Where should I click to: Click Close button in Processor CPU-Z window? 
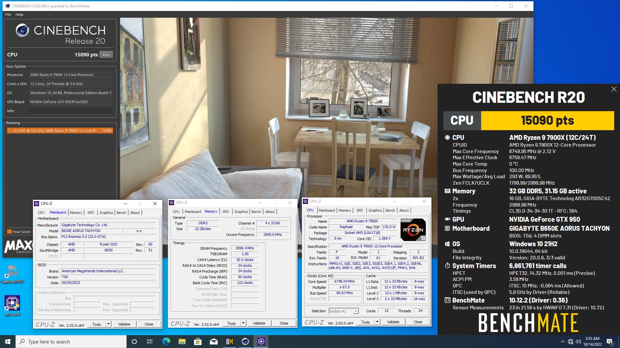coord(418,322)
